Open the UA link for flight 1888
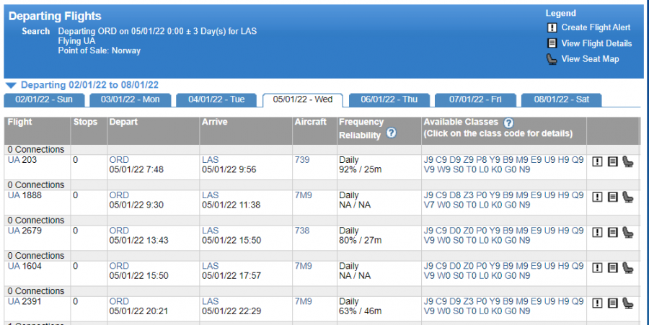The width and height of the screenshot is (649, 325). [x=14, y=195]
